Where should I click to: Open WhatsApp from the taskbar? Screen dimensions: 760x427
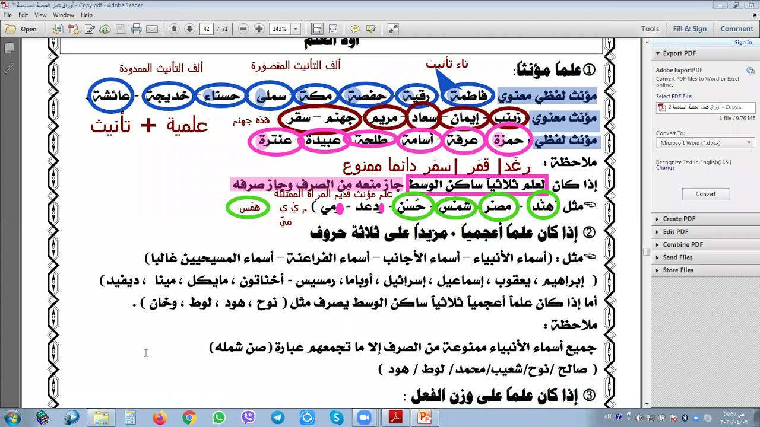218,418
